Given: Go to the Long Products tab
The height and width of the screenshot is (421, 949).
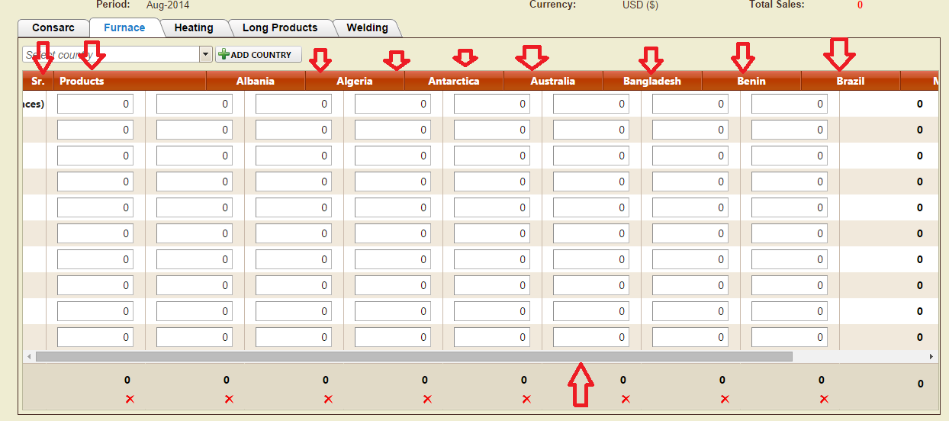Looking at the screenshot, I should 280,28.
